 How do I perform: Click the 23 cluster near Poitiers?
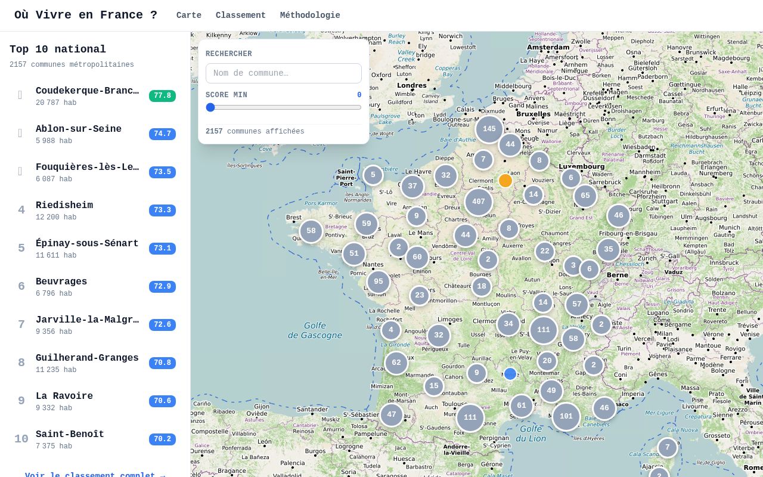(420, 295)
